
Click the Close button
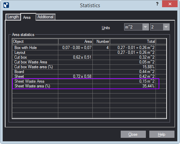(x=133, y=134)
